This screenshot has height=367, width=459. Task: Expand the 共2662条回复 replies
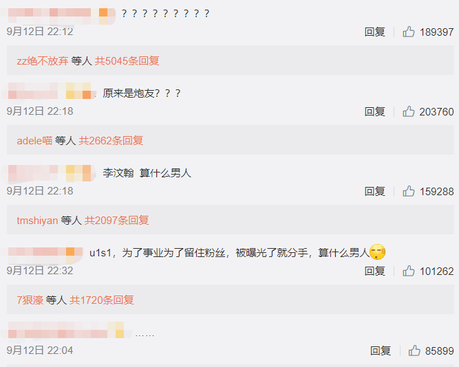111,141
